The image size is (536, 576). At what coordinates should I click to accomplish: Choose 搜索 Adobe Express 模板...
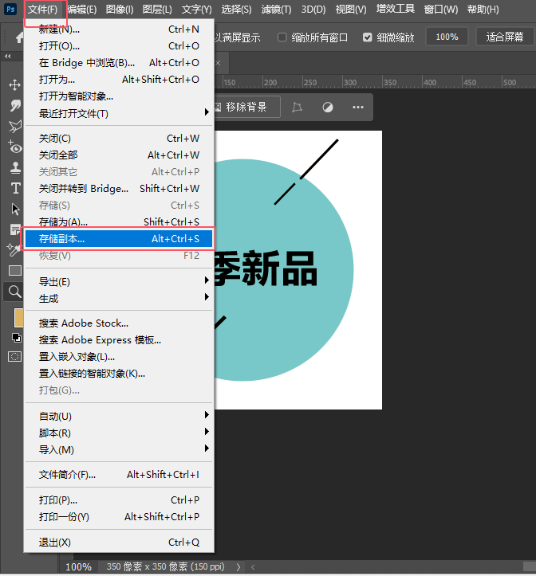(x=119, y=340)
